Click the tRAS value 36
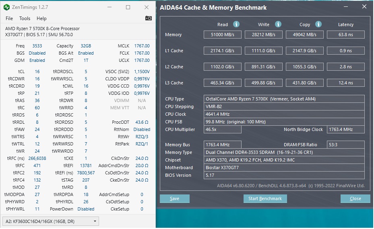This screenshot has width=374, height=229. click(x=37, y=100)
